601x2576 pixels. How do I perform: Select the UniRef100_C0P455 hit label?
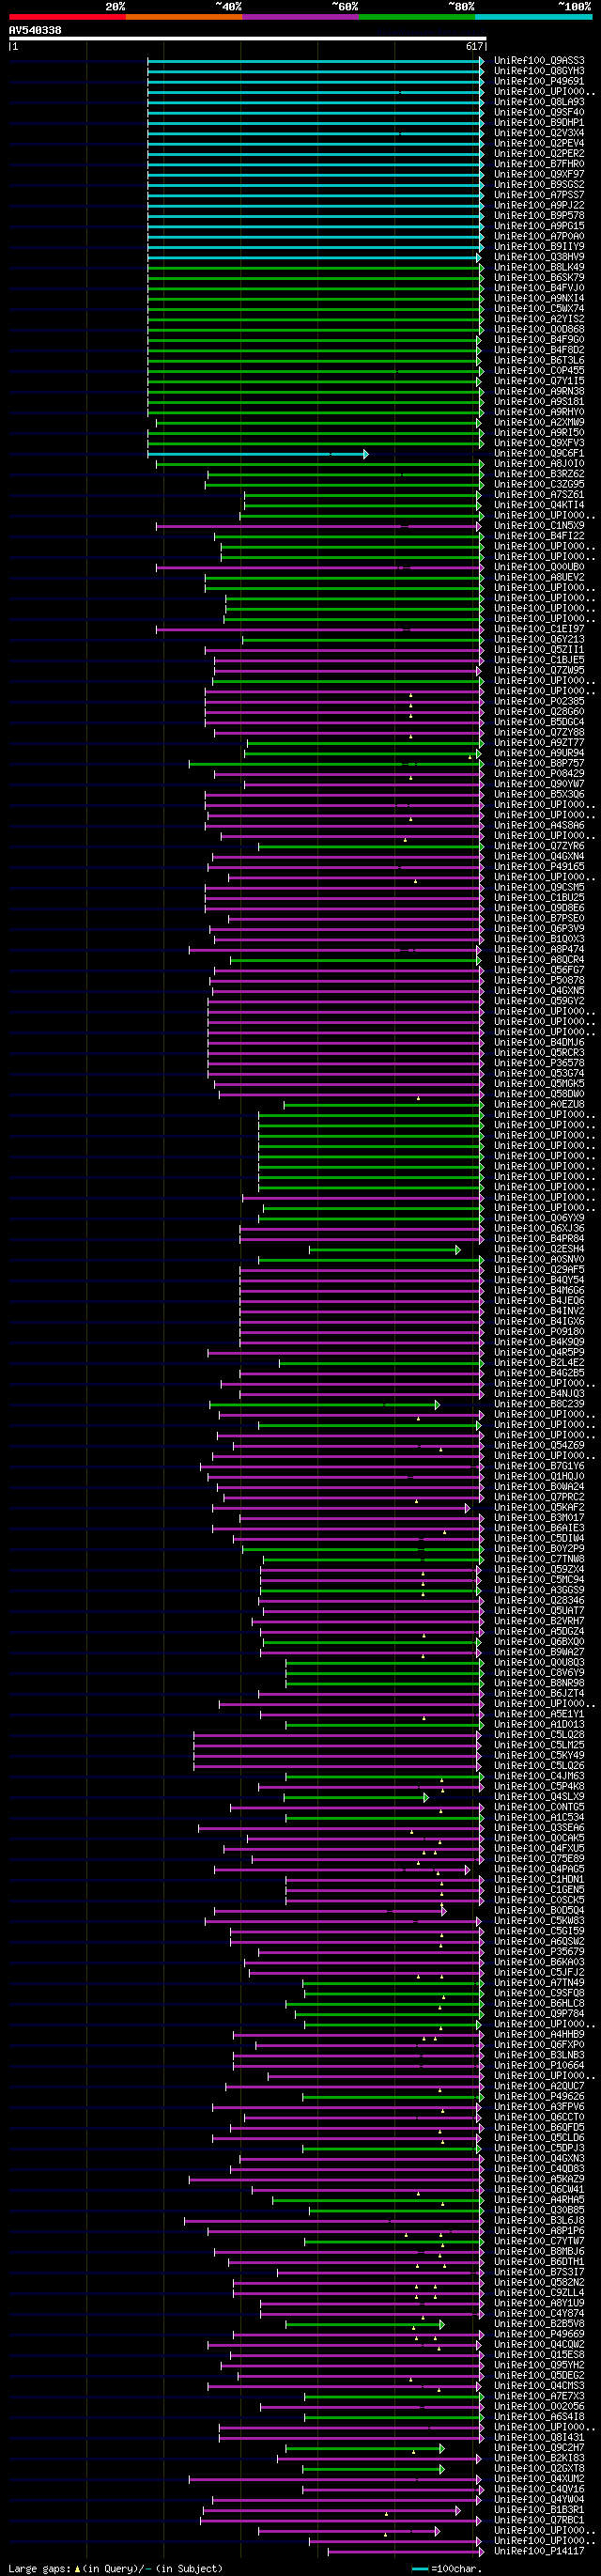click(539, 371)
